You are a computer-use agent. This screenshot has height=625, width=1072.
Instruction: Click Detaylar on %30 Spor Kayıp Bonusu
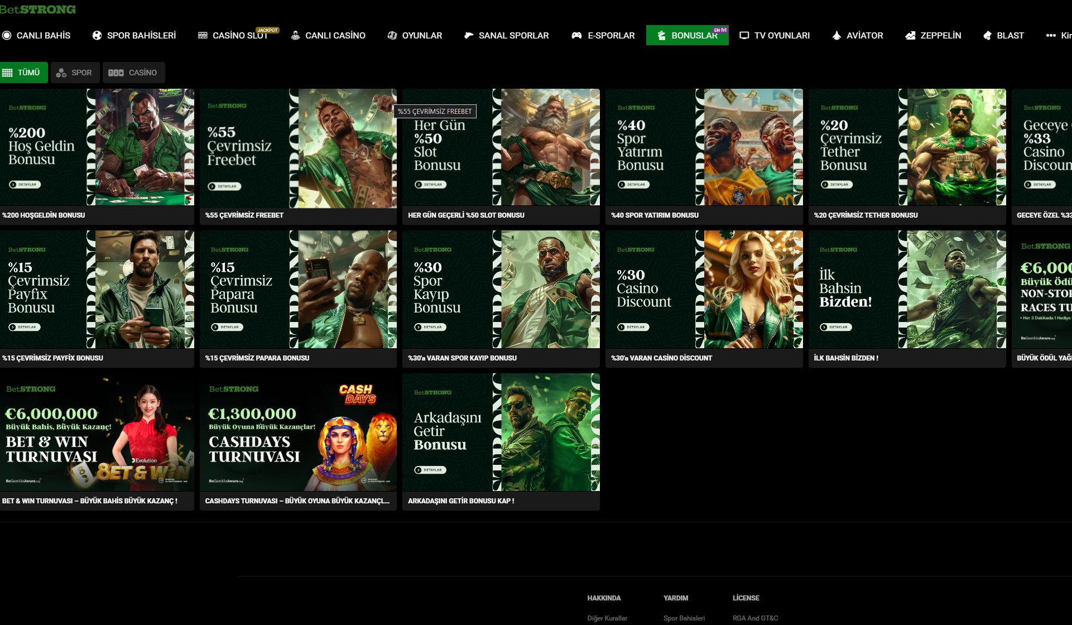430,327
